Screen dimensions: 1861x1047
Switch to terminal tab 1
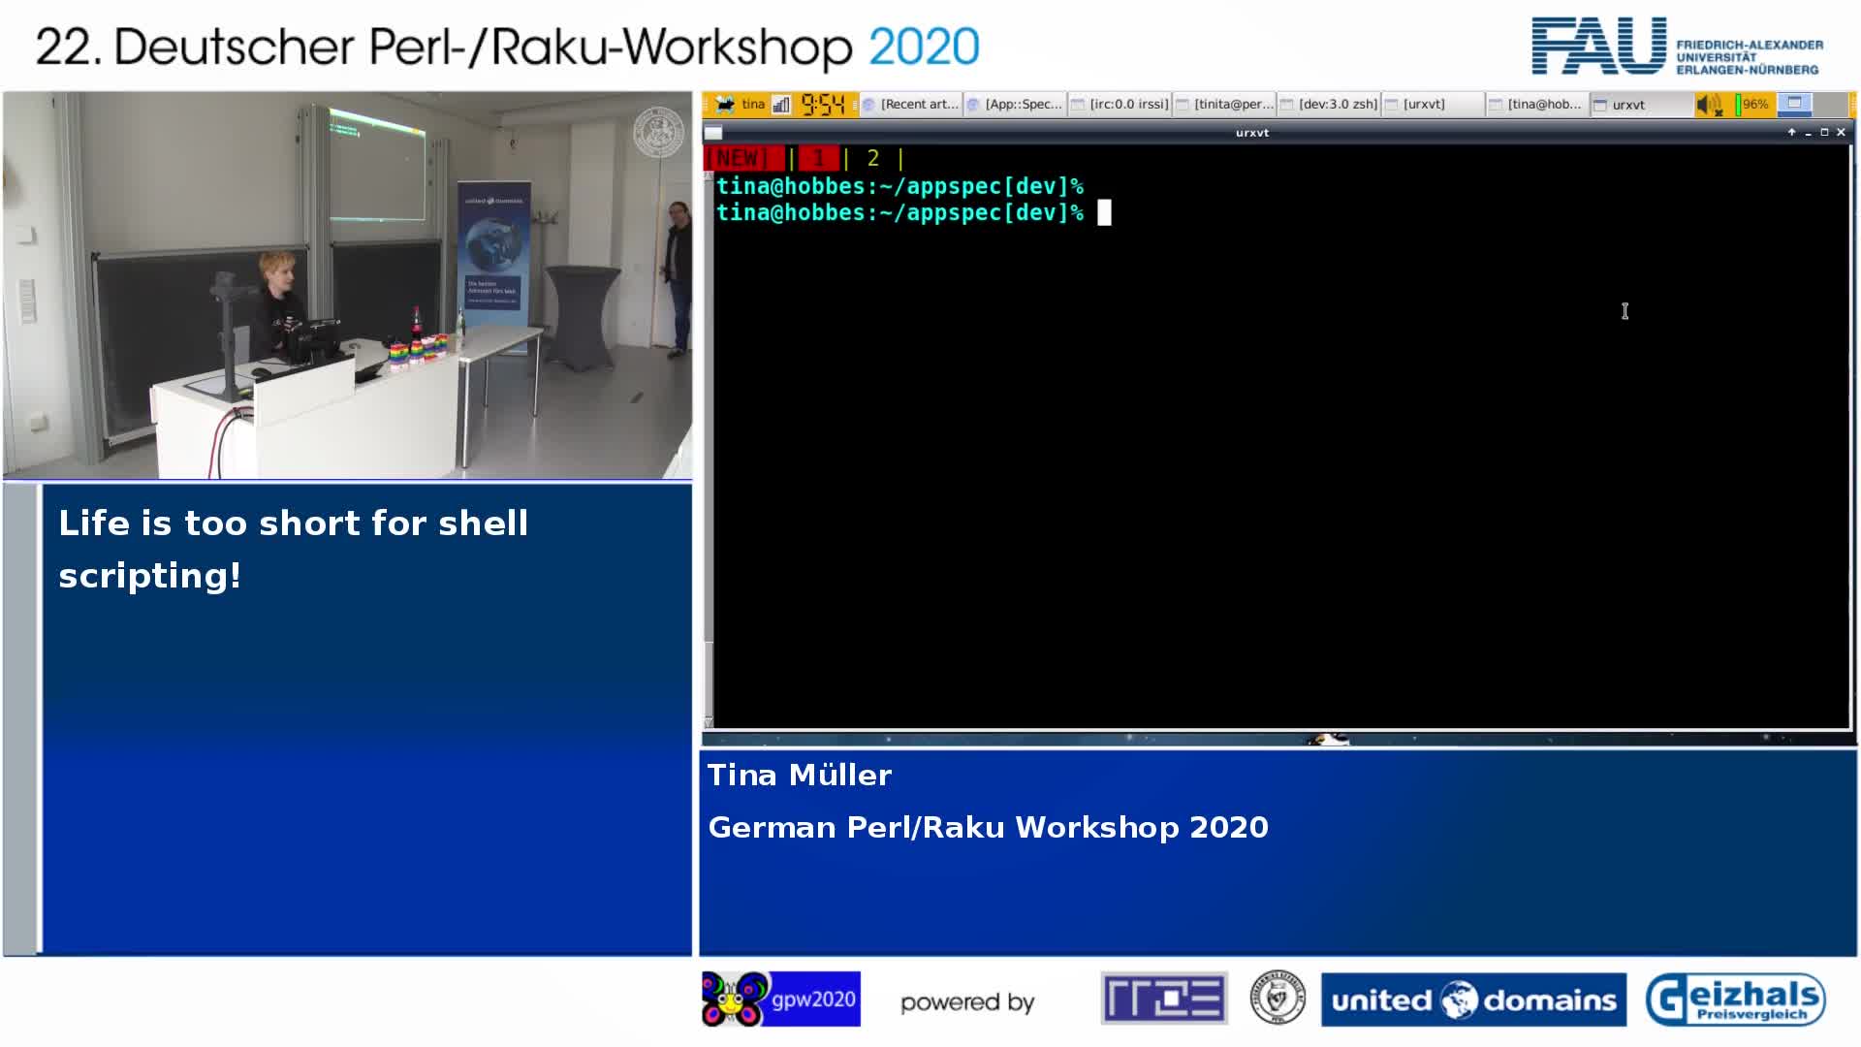coord(819,158)
